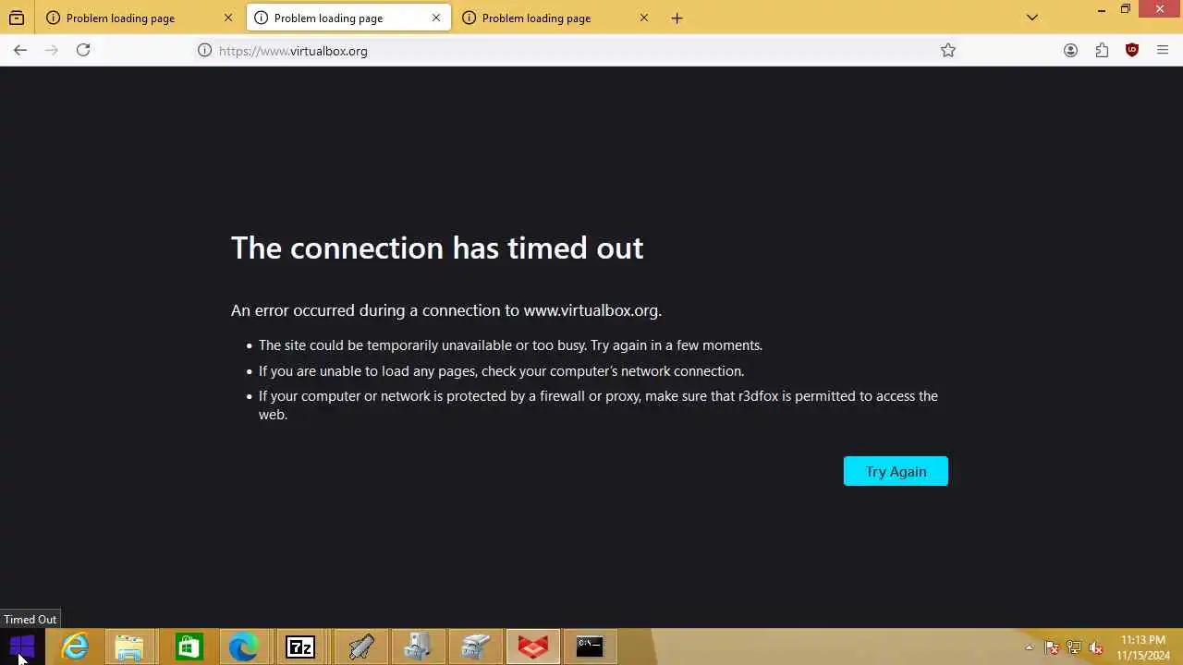1183x665 pixels.
Task: Open the grey computer setup taskbar icon
Action: point(418,647)
